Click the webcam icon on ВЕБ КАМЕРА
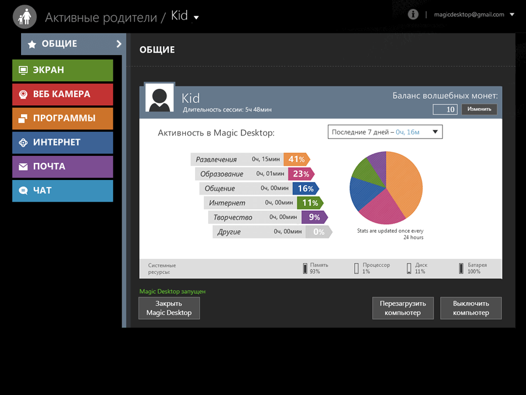 tap(23, 95)
